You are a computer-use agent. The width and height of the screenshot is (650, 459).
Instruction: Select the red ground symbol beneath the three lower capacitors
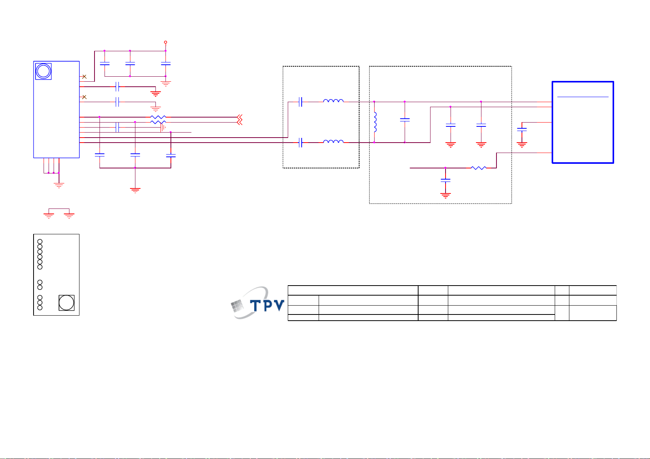point(135,190)
